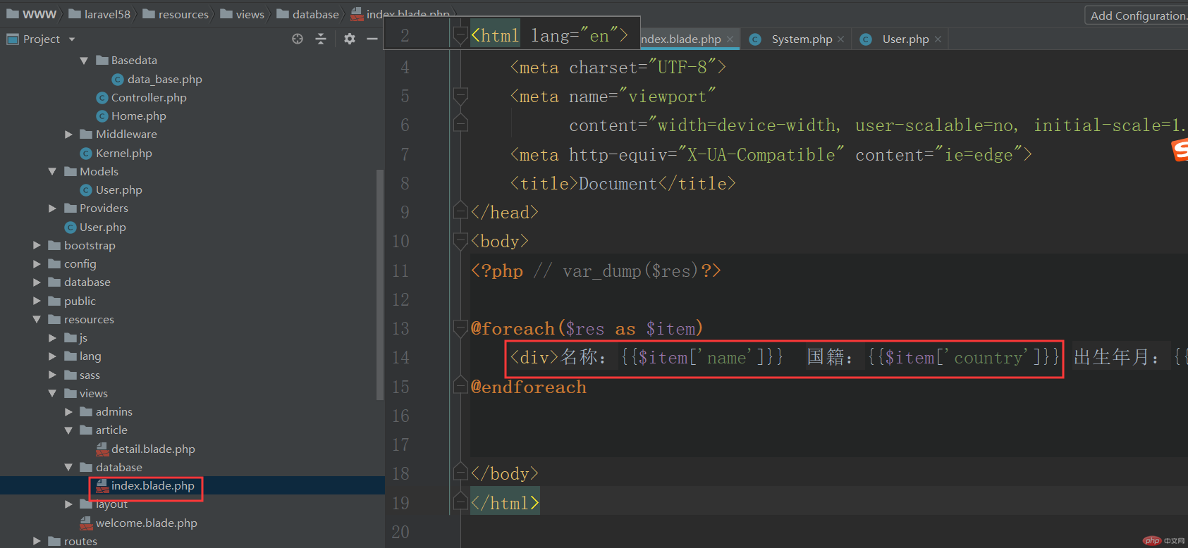Collapse the resources folder
1188x548 pixels.
(x=37, y=319)
